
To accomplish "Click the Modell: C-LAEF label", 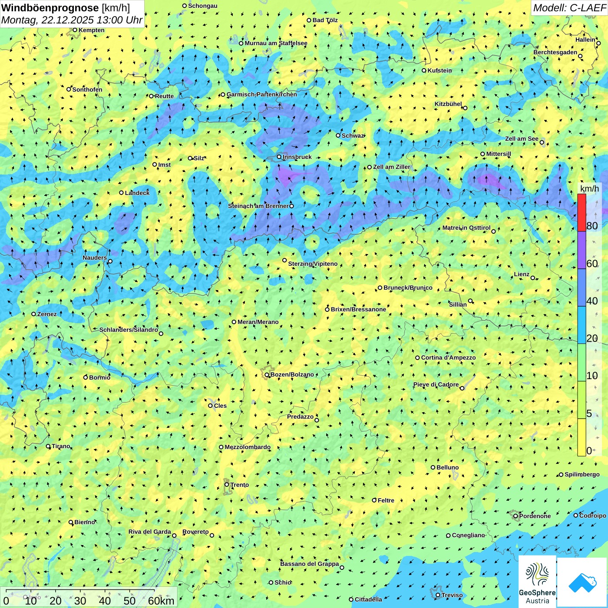I will pos(569,8).
